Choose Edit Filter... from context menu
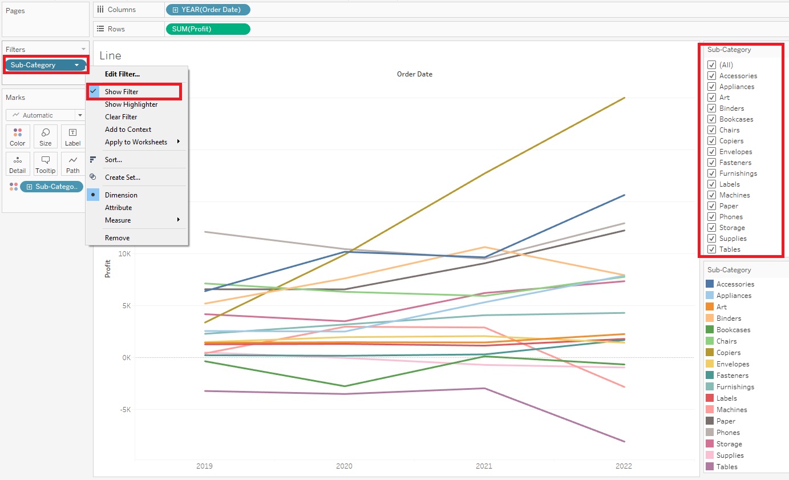 tap(137, 74)
